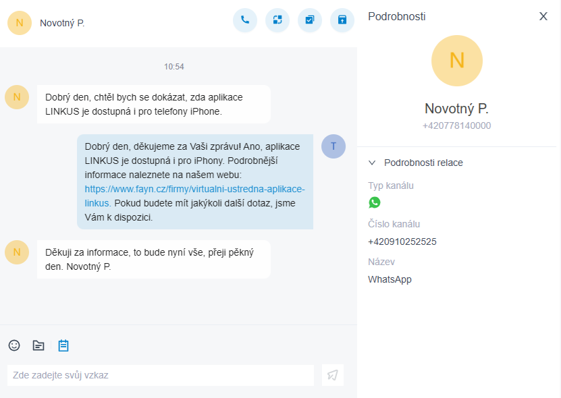Click the message field Zde zadejte svůj vzkaz

(161, 375)
